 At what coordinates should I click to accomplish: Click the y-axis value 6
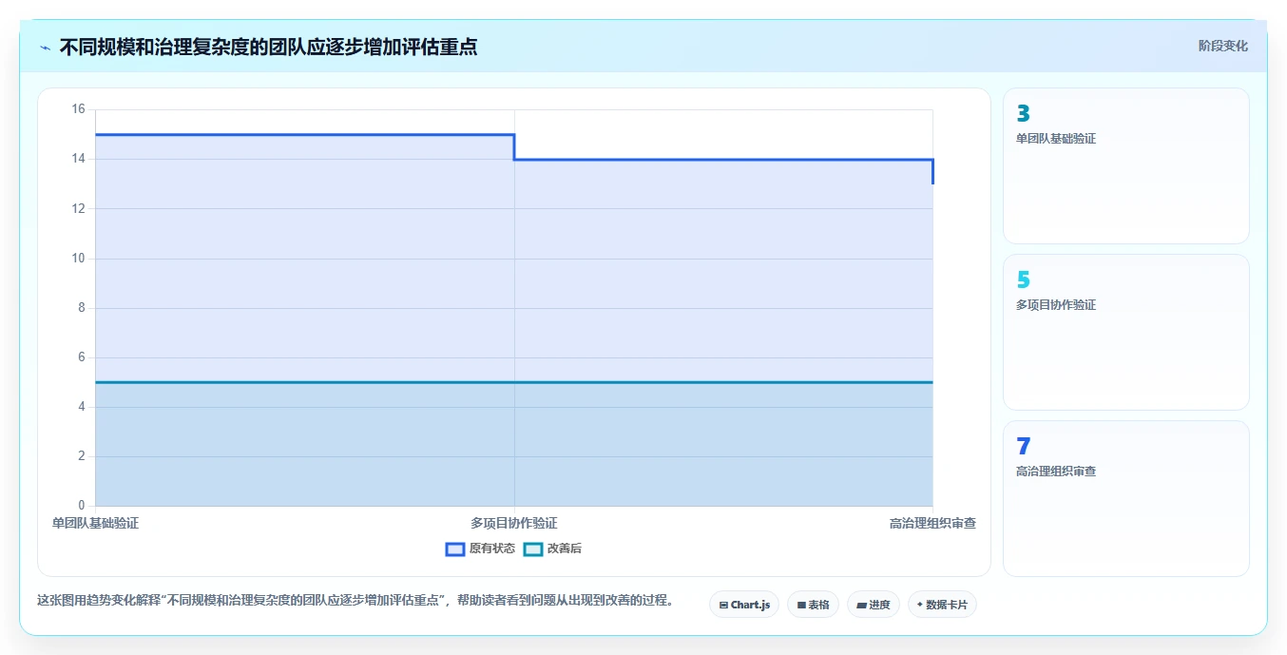click(x=81, y=357)
